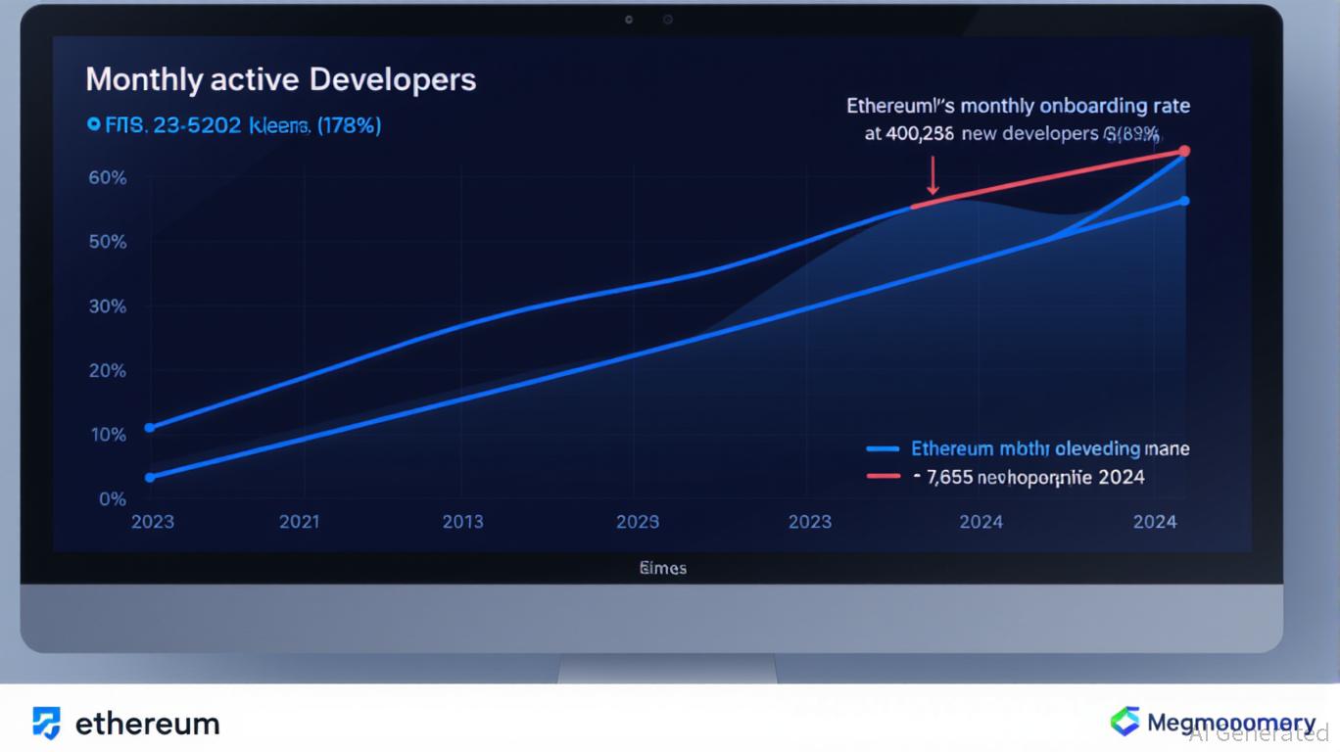Screen dimensions: 1340x752
Task: Click the 'Eimes' axis caption below the chart
Action: tap(662, 568)
